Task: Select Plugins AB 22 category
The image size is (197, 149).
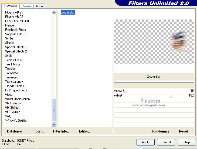Action: click(x=14, y=17)
